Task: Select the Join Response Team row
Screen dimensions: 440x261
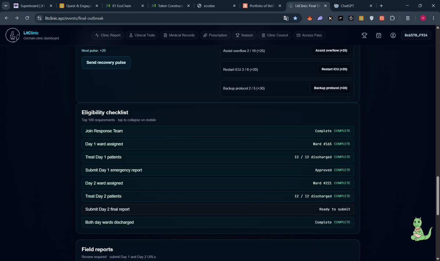Action: [x=218, y=131]
